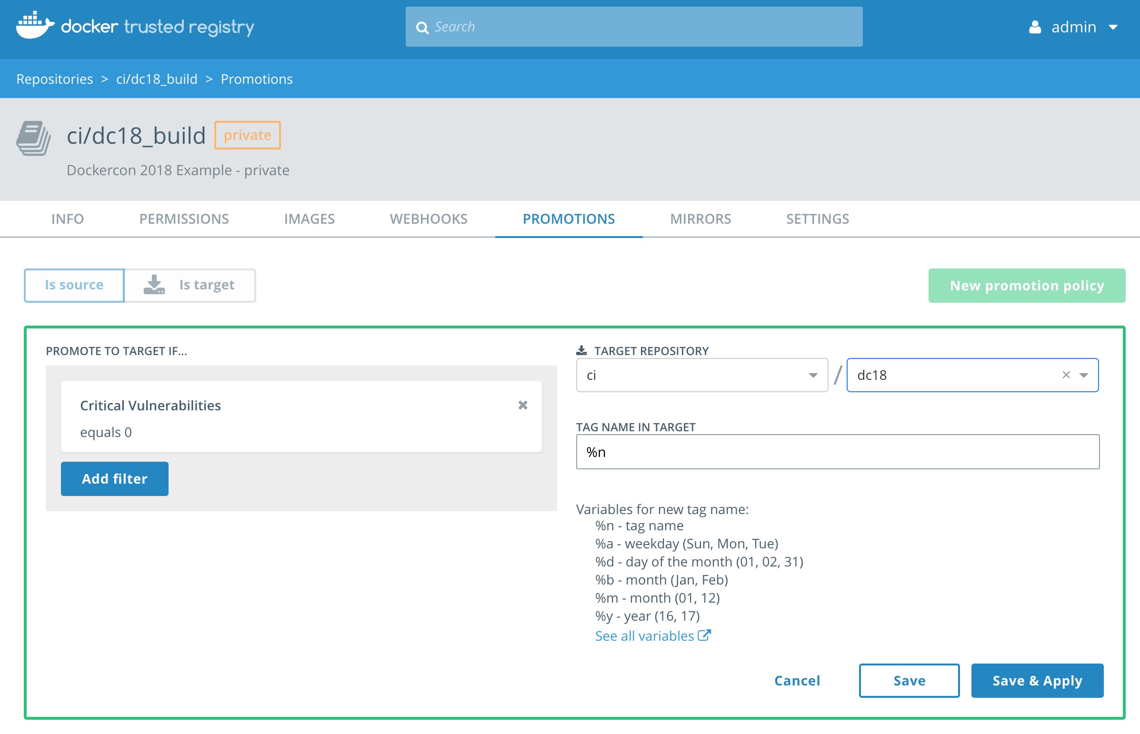Open the admin account dropdown arrow
This screenshot has height=734, width=1140.
click(x=1113, y=28)
